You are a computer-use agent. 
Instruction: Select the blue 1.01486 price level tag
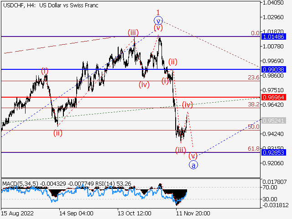tap(274, 36)
